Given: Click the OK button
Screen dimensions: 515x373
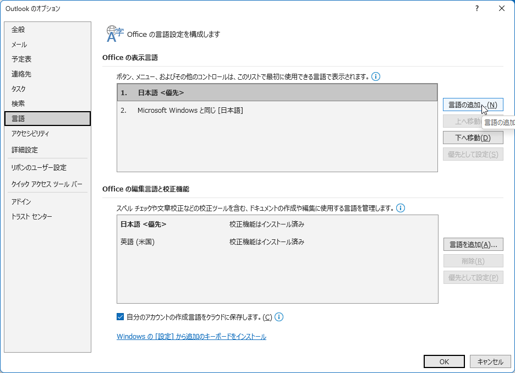Looking at the screenshot, I should coord(444,361).
